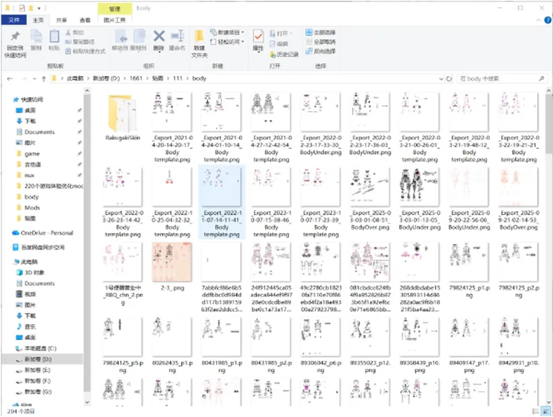Go up one folder level arrow
553x417 pixels.
pyautogui.click(x=44, y=79)
